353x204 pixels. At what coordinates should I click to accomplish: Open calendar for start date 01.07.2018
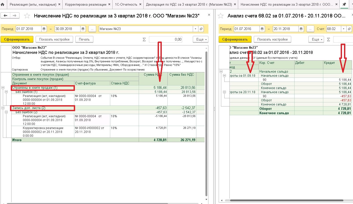point(44,29)
